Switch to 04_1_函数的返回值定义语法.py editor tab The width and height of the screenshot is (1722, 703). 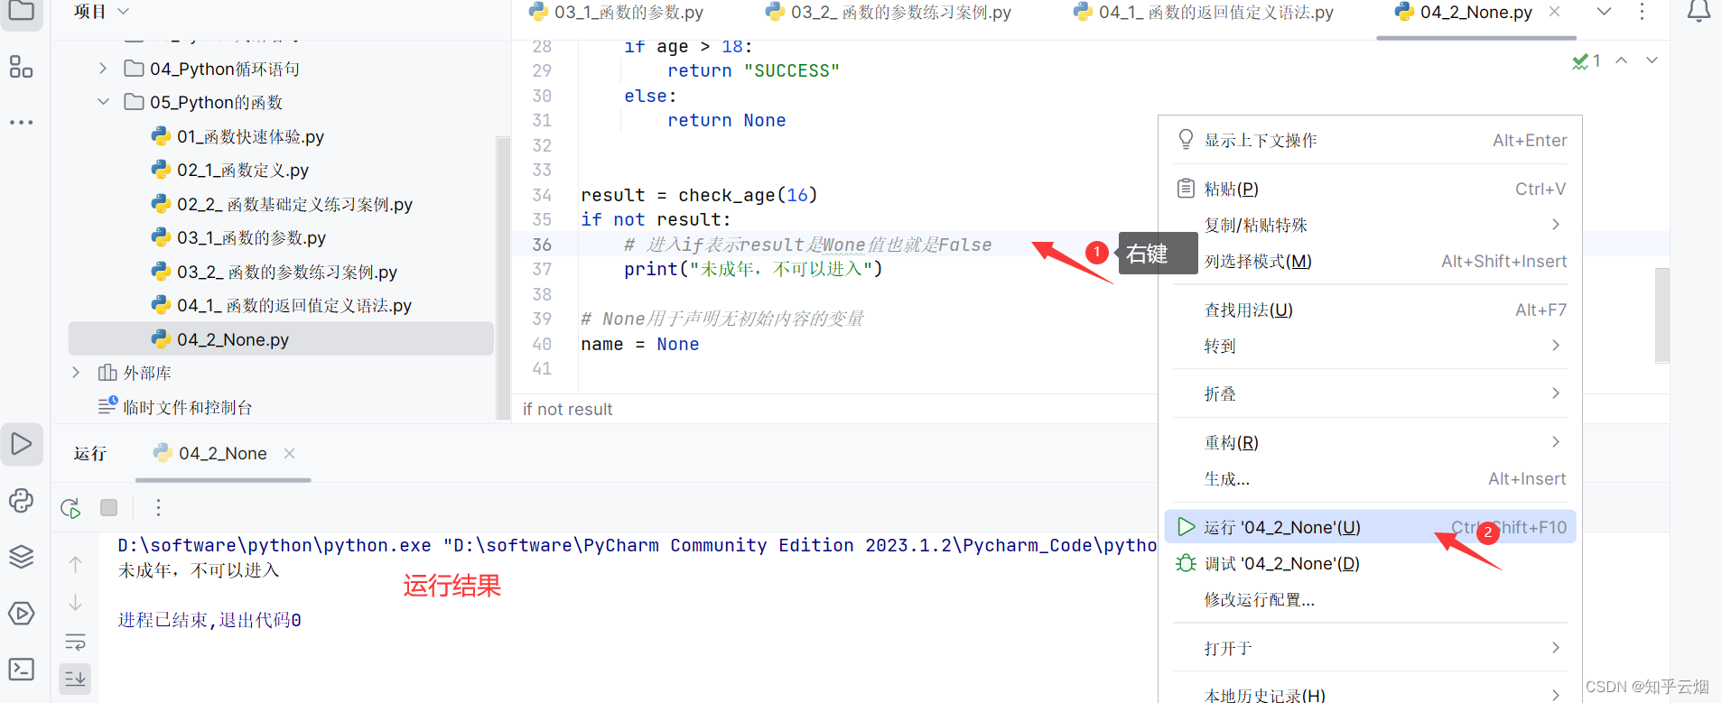(x=1203, y=12)
